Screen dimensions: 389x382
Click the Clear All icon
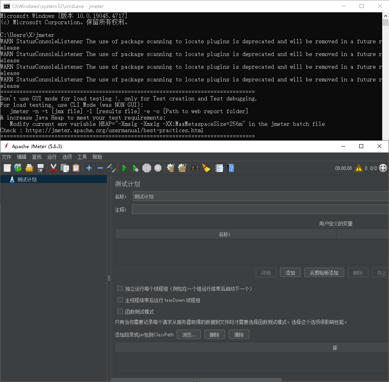182,168
